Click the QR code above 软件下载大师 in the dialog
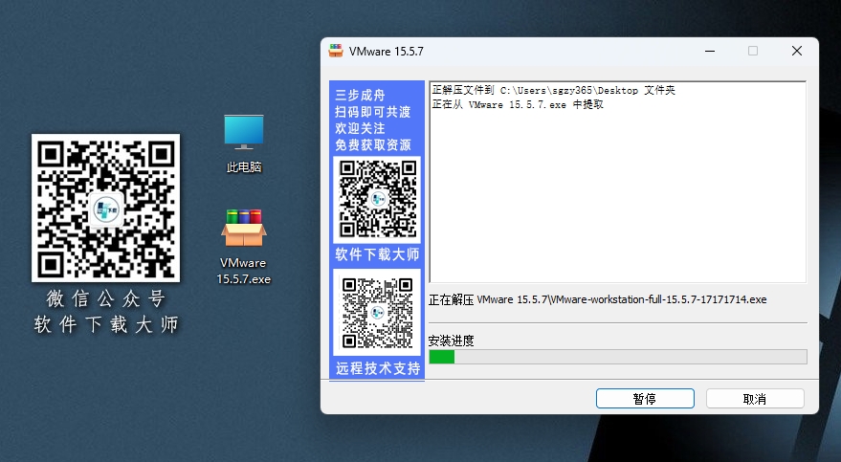Screen dimensions: 841x462 coord(378,199)
